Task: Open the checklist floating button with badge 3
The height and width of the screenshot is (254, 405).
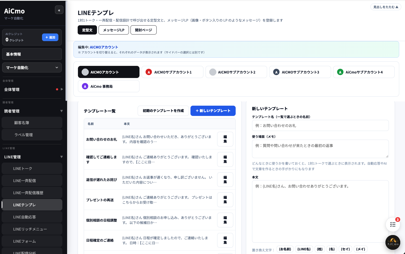Action: click(x=393, y=224)
